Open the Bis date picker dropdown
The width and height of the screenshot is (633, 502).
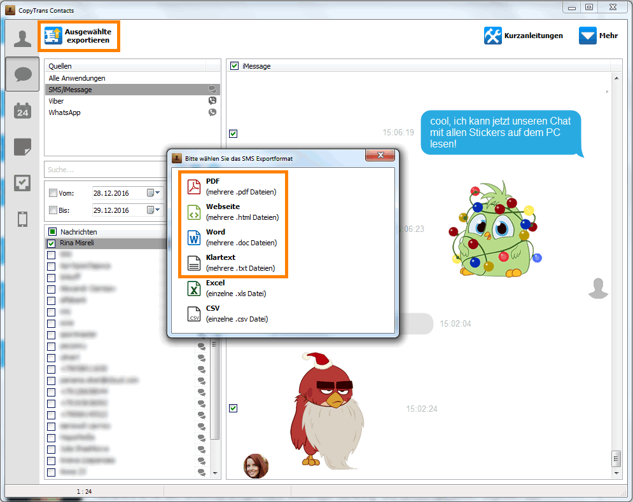point(154,210)
